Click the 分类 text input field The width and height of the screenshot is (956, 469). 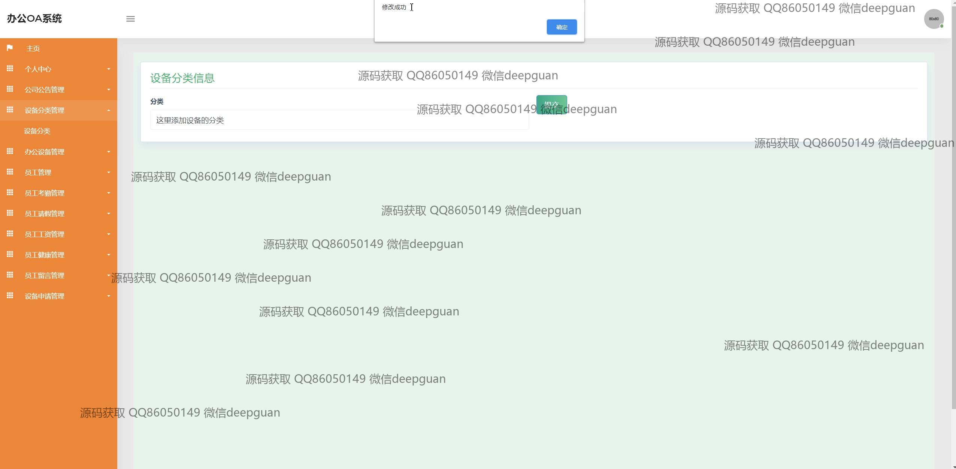(339, 120)
